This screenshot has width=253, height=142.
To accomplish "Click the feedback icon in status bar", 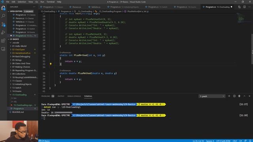I will tap(245, 141).
